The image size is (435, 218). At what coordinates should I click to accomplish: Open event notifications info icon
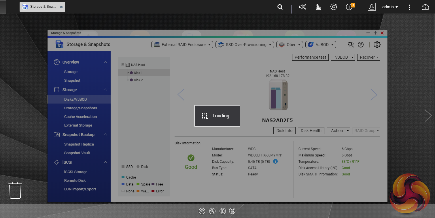pos(350,7)
